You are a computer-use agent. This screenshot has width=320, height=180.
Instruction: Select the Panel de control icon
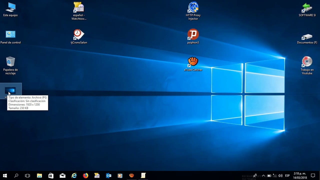[10, 37]
